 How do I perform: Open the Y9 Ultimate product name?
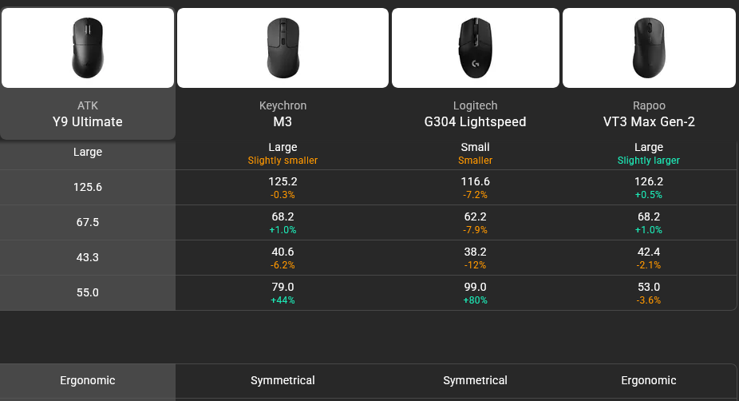pyautogui.click(x=88, y=122)
